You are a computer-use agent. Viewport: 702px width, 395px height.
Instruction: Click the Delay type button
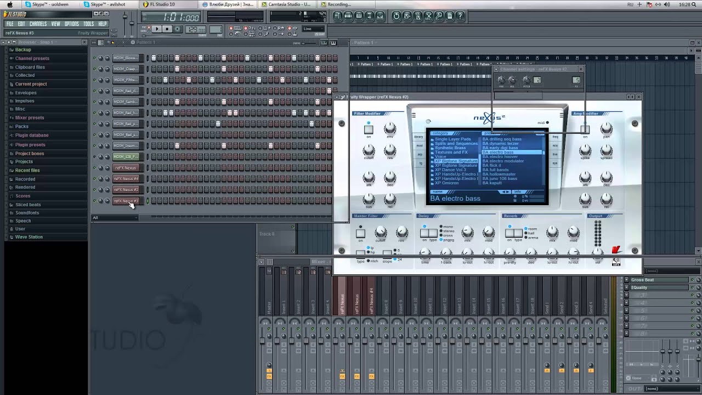[x=433, y=233]
